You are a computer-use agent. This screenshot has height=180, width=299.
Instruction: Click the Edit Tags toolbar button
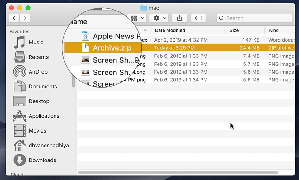(x=198, y=18)
